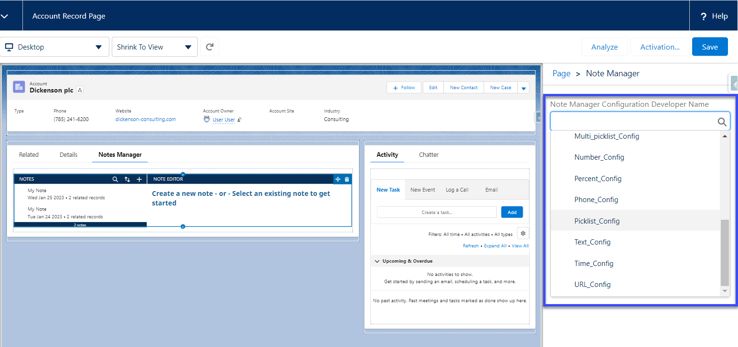
Task: Select Picklist_Config from the configuration list
Action: (x=596, y=221)
